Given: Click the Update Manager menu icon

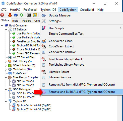Looking at the screenshot, I should pyautogui.click(x=44, y=15).
